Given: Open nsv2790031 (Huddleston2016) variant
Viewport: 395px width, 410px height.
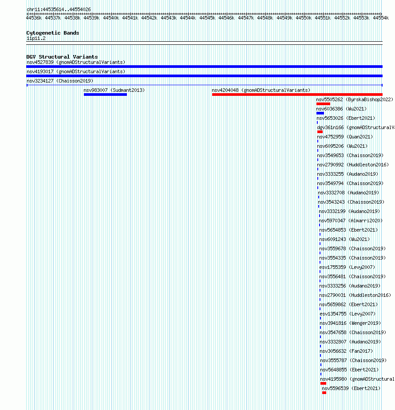Looking at the screenshot, I should click(x=355, y=295).
